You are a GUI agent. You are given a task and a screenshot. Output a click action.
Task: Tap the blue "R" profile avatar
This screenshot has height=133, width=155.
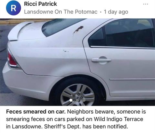pyautogui.click(x=14, y=8)
